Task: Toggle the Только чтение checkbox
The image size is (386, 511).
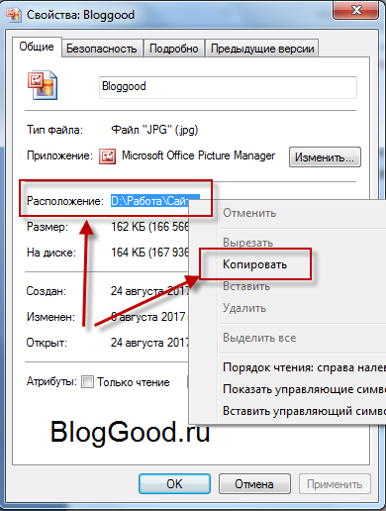Action: [x=87, y=382]
